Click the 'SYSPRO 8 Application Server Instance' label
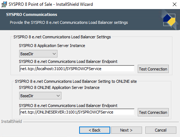 (52, 46)
